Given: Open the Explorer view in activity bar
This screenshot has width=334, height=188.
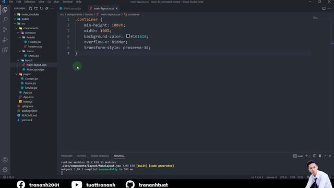Looking at the screenshot, I should (5, 9).
